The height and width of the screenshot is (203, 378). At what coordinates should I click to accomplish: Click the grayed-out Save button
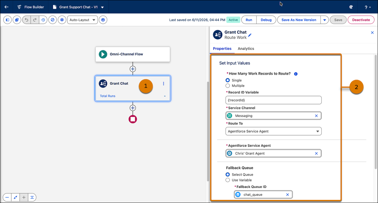pos(338,20)
